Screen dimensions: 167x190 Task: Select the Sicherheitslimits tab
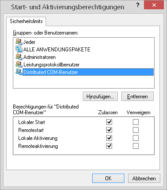pos(26,21)
